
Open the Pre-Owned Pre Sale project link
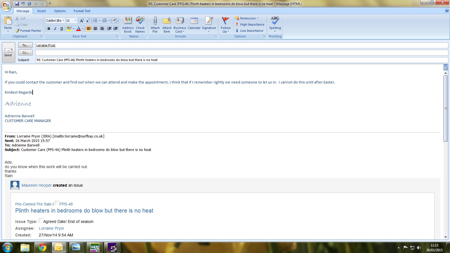pyautogui.click(x=33, y=204)
